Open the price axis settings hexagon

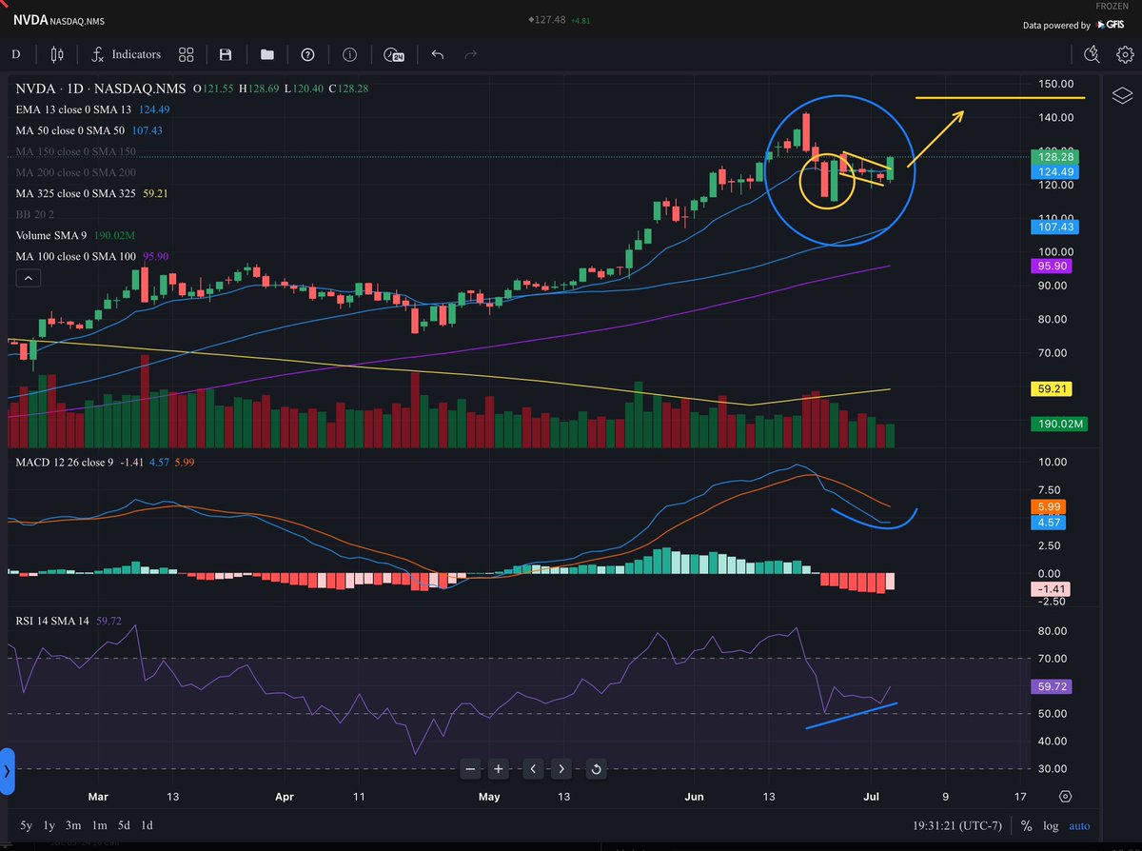(x=1065, y=796)
